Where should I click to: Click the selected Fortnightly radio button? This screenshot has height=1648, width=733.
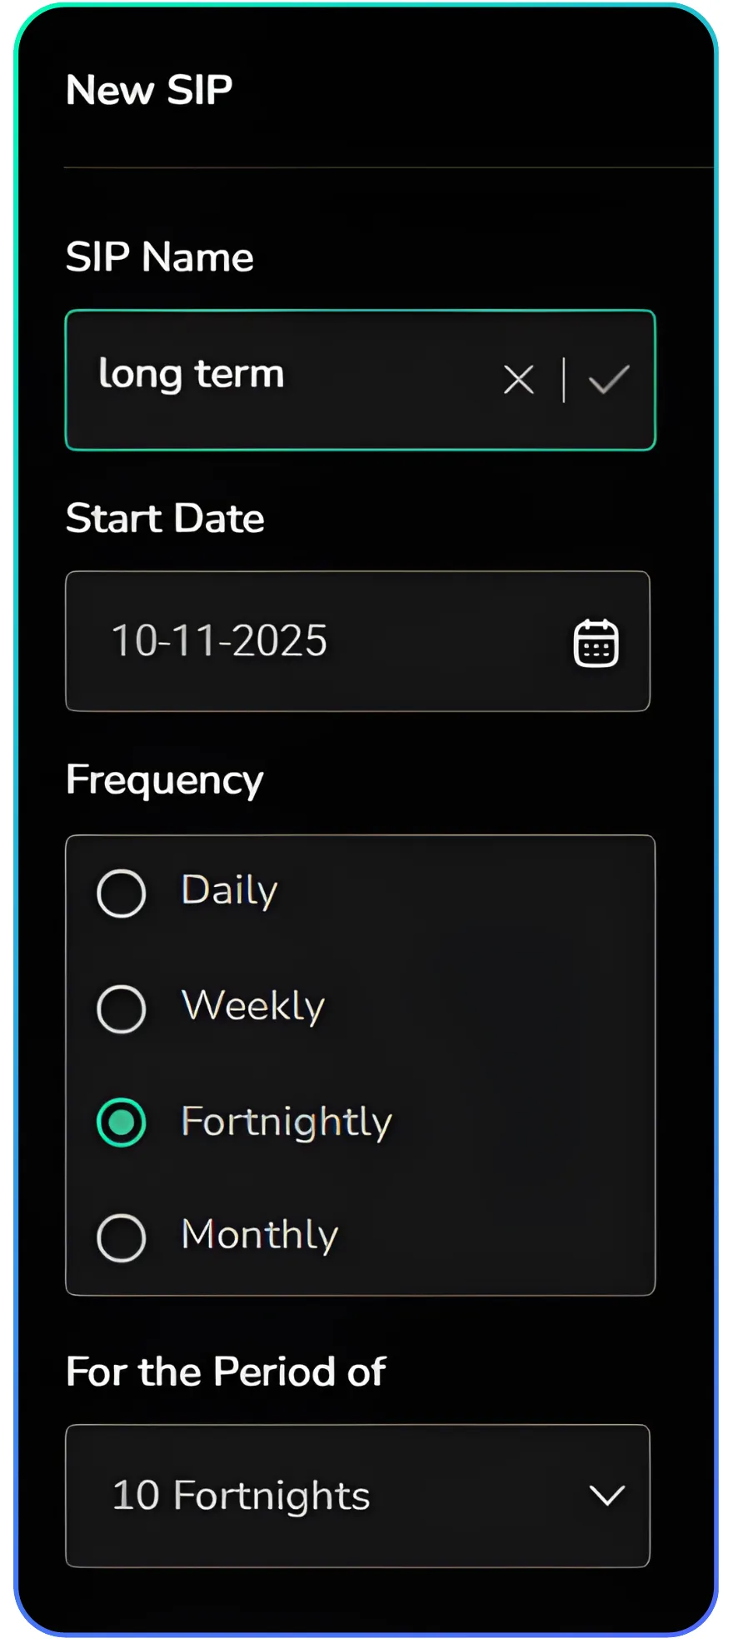click(x=122, y=1123)
